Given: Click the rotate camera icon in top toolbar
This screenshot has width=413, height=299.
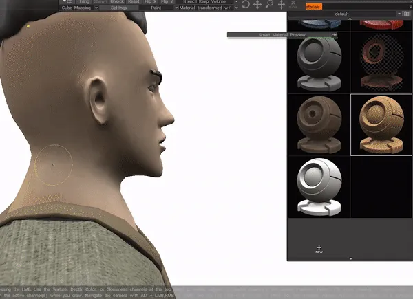Looking at the screenshot, I should (246, 5).
